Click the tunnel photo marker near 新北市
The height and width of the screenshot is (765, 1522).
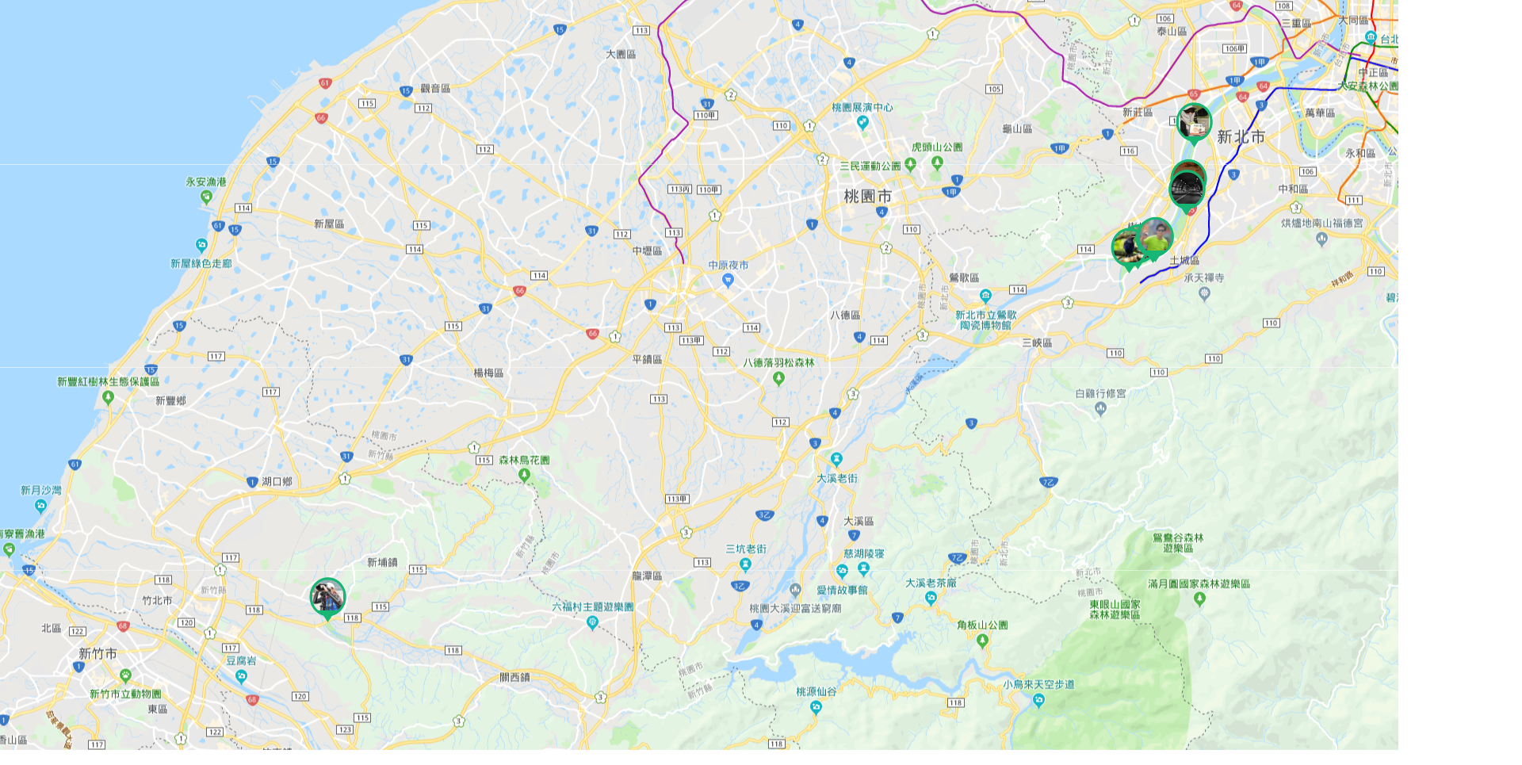tap(1187, 190)
